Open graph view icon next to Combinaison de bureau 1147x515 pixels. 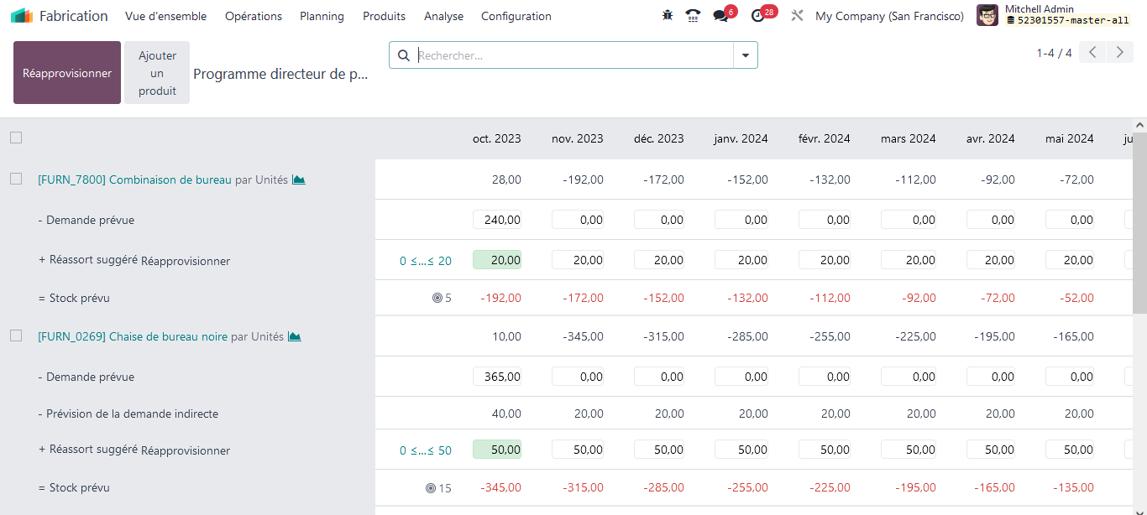click(298, 179)
